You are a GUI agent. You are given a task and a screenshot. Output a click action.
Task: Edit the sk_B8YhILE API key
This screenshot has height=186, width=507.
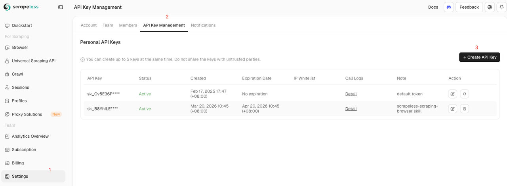pyautogui.click(x=452, y=108)
